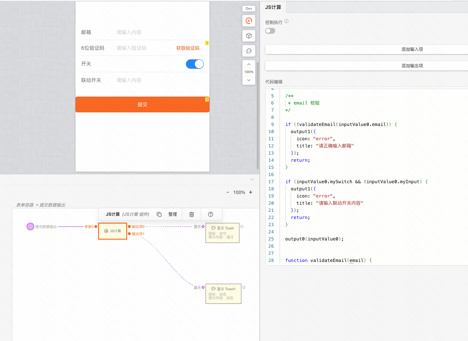Click 整理 in node toolbar

(x=173, y=214)
